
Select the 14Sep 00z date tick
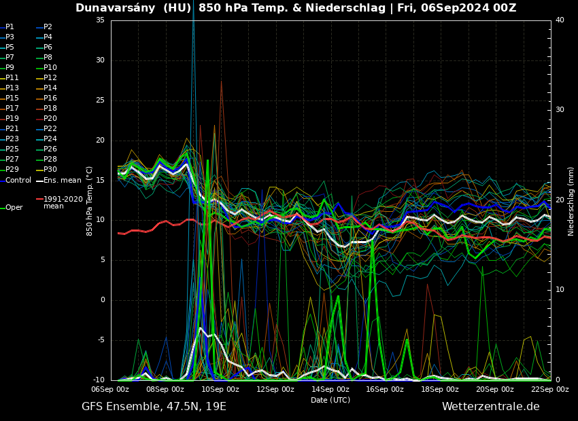(x=330, y=390)
